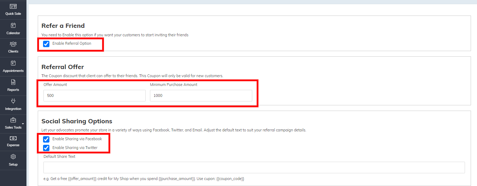The width and height of the screenshot is (477, 186).
Task: Click the 'You need to Enable this option' description
Action: coord(115,35)
